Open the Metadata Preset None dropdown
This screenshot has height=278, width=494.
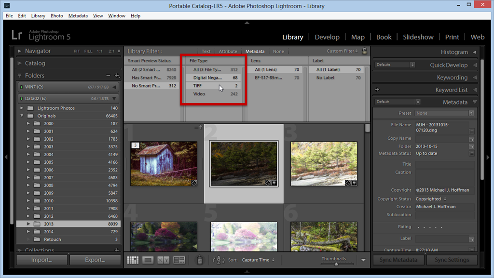444,113
